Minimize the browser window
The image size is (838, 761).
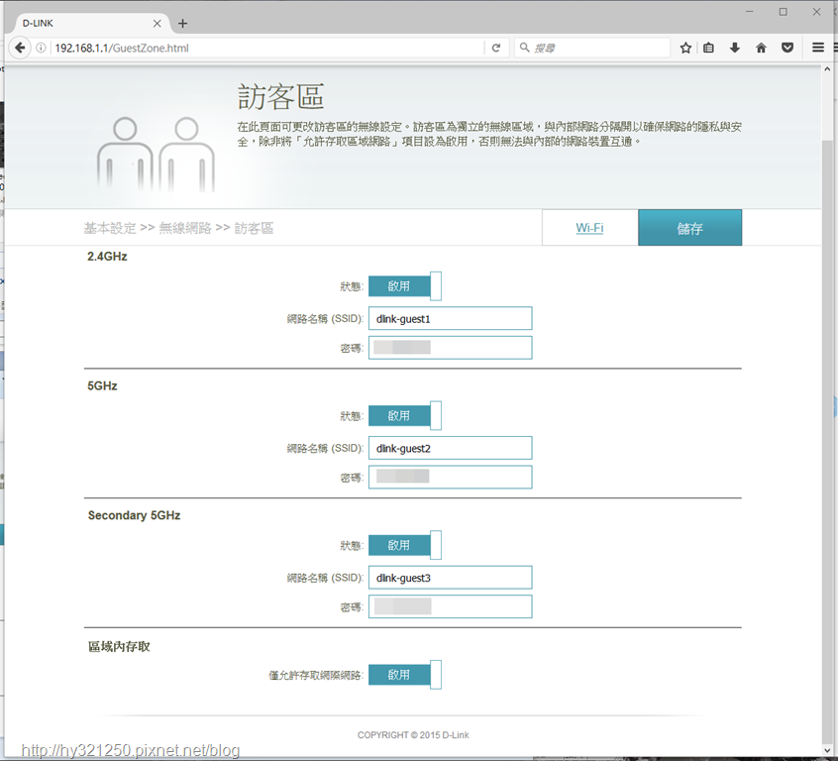750,11
